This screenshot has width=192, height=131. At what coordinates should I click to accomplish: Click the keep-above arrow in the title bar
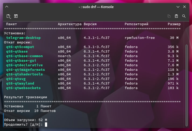point(7,7)
